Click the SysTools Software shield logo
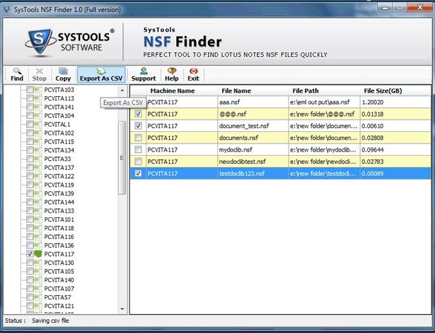 point(40,41)
